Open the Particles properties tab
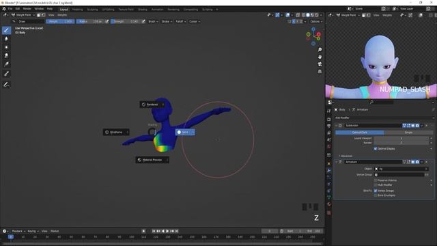 tap(329, 177)
